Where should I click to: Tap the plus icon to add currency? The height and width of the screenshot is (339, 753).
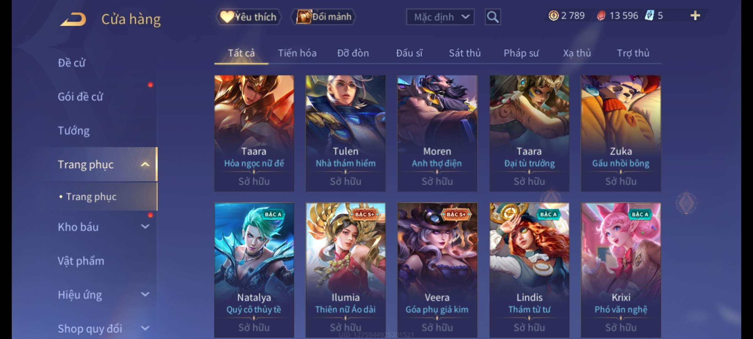click(x=695, y=15)
